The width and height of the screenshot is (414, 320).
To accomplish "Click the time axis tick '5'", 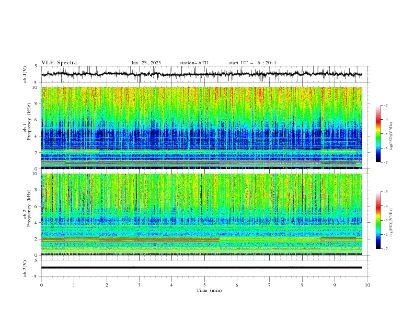I will [x=204, y=285].
